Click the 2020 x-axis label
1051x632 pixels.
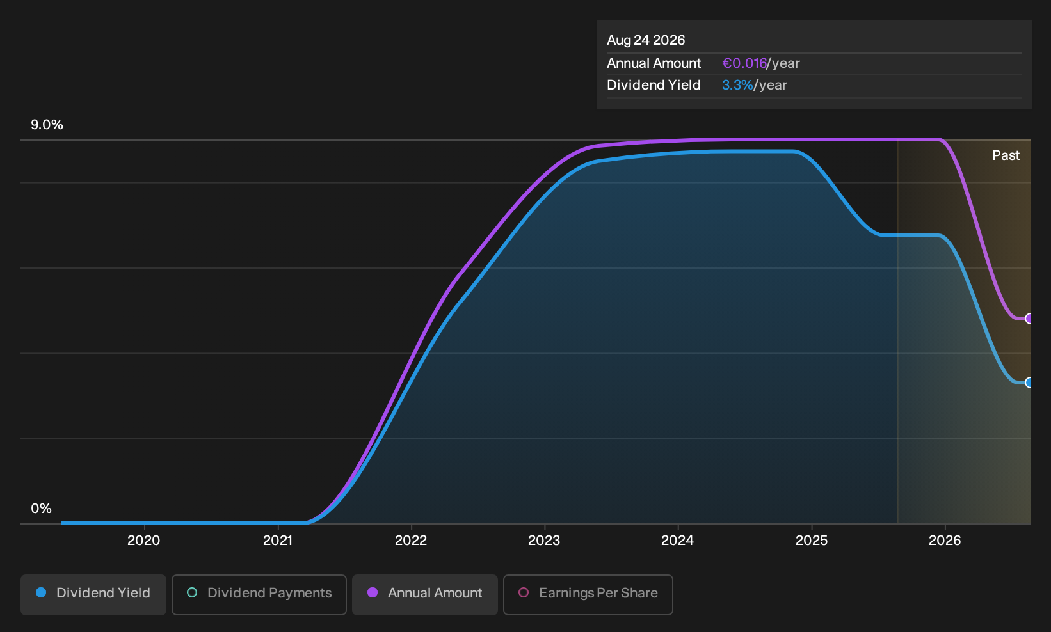point(144,541)
